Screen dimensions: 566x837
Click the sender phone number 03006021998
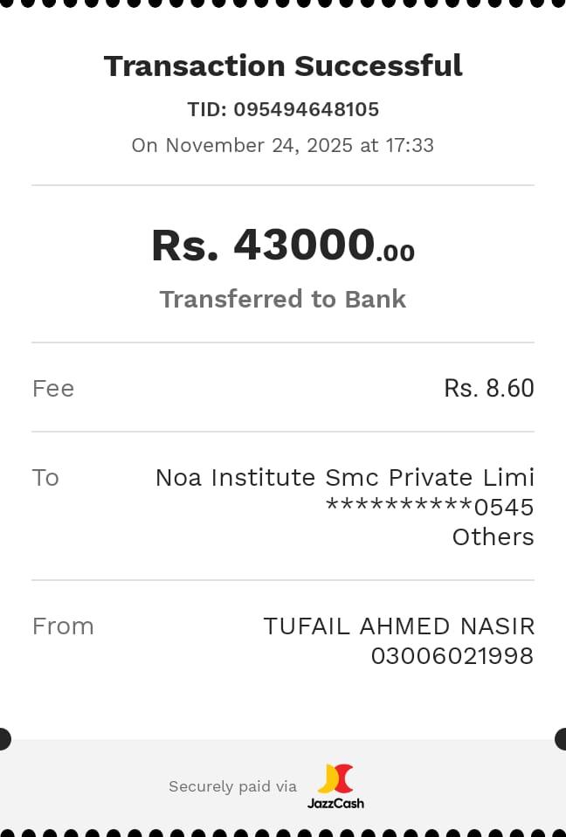[452, 655]
